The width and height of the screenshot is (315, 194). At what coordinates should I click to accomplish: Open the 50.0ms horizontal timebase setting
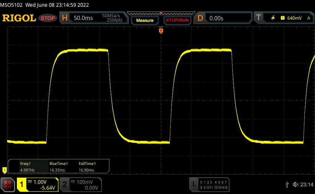click(83, 18)
